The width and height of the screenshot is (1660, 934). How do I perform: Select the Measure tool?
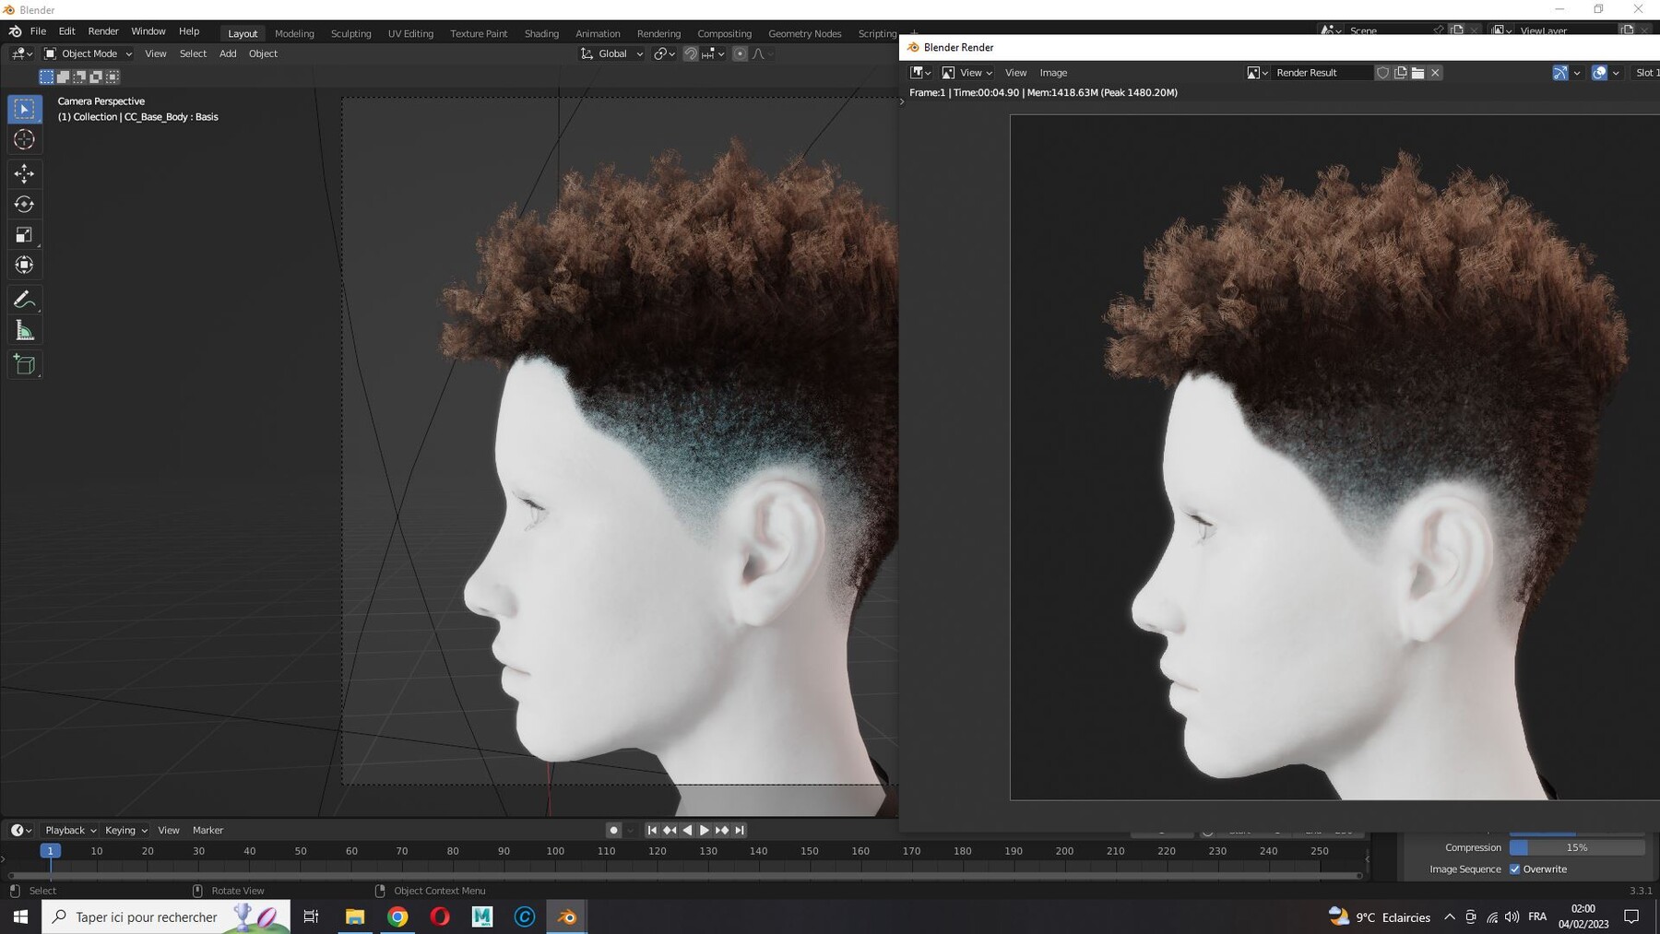click(x=25, y=330)
